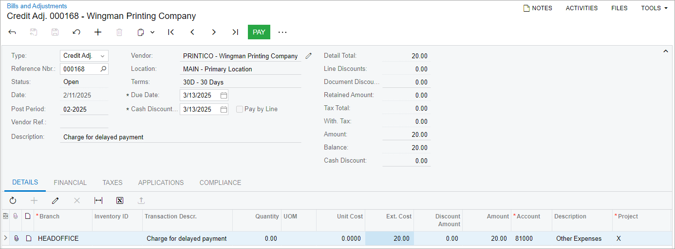Image resolution: width=675 pixels, height=249 pixels.
Task: Export the grid to Excel
Action: point(120,200)
